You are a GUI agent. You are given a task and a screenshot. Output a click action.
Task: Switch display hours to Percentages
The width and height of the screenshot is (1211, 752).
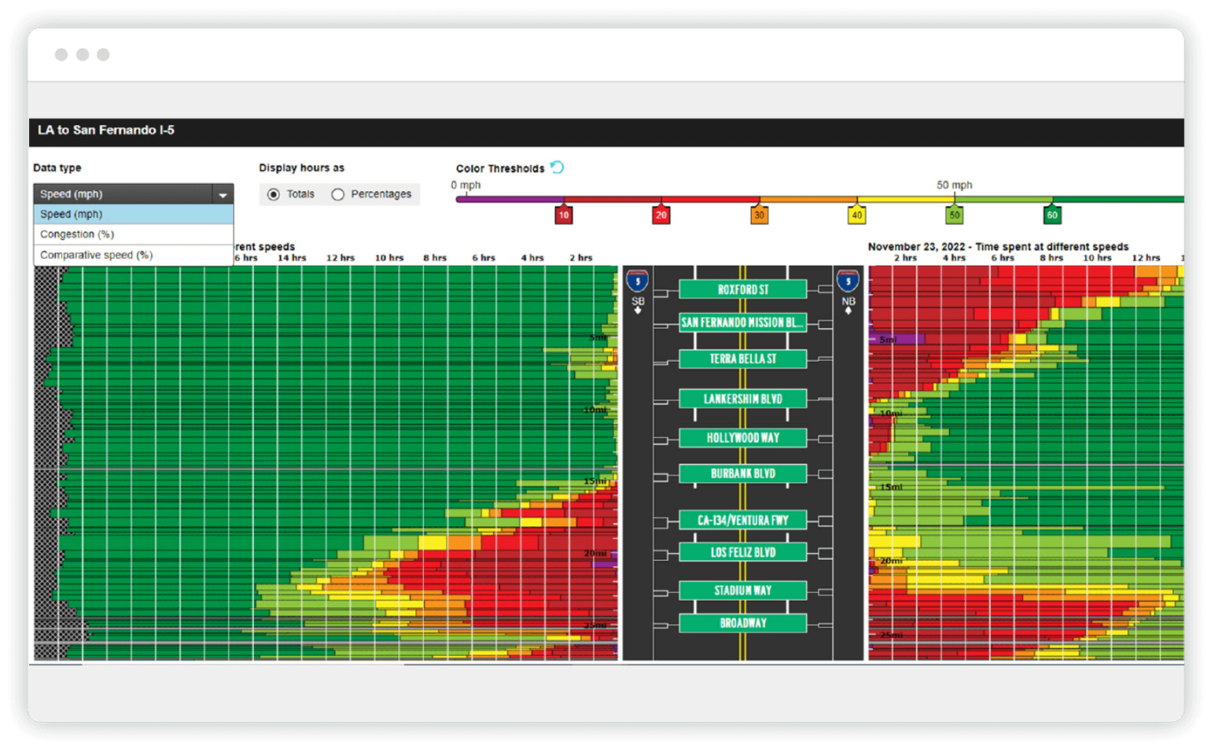click(x=338, y=194)
